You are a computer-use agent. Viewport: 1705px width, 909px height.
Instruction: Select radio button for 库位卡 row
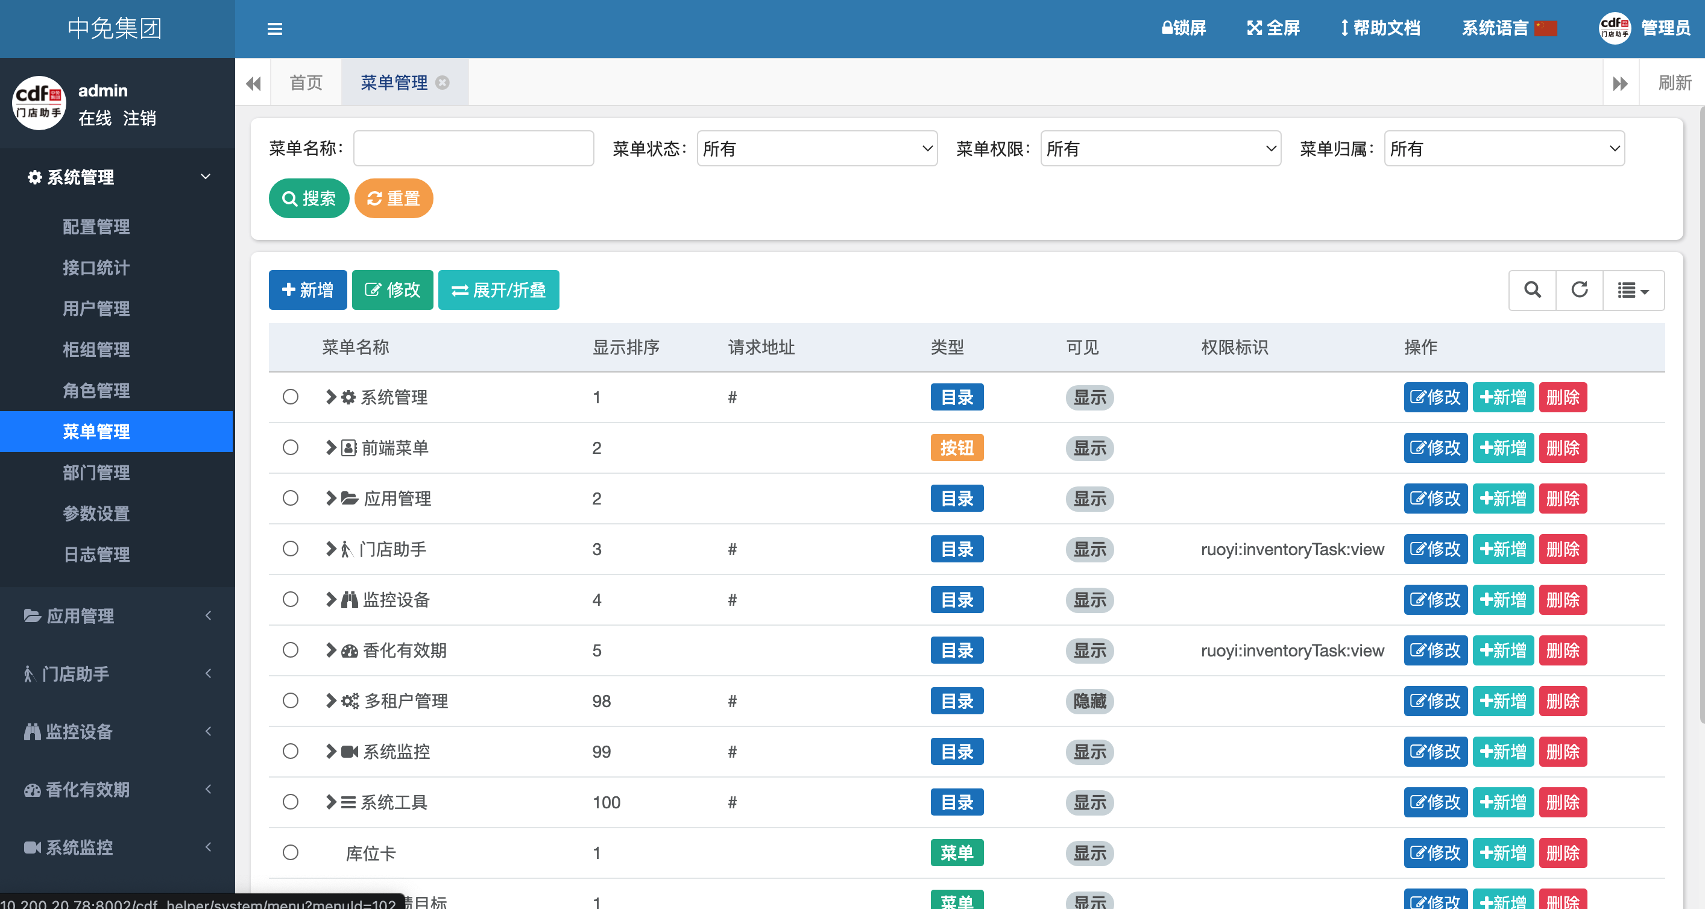[291, 852]
